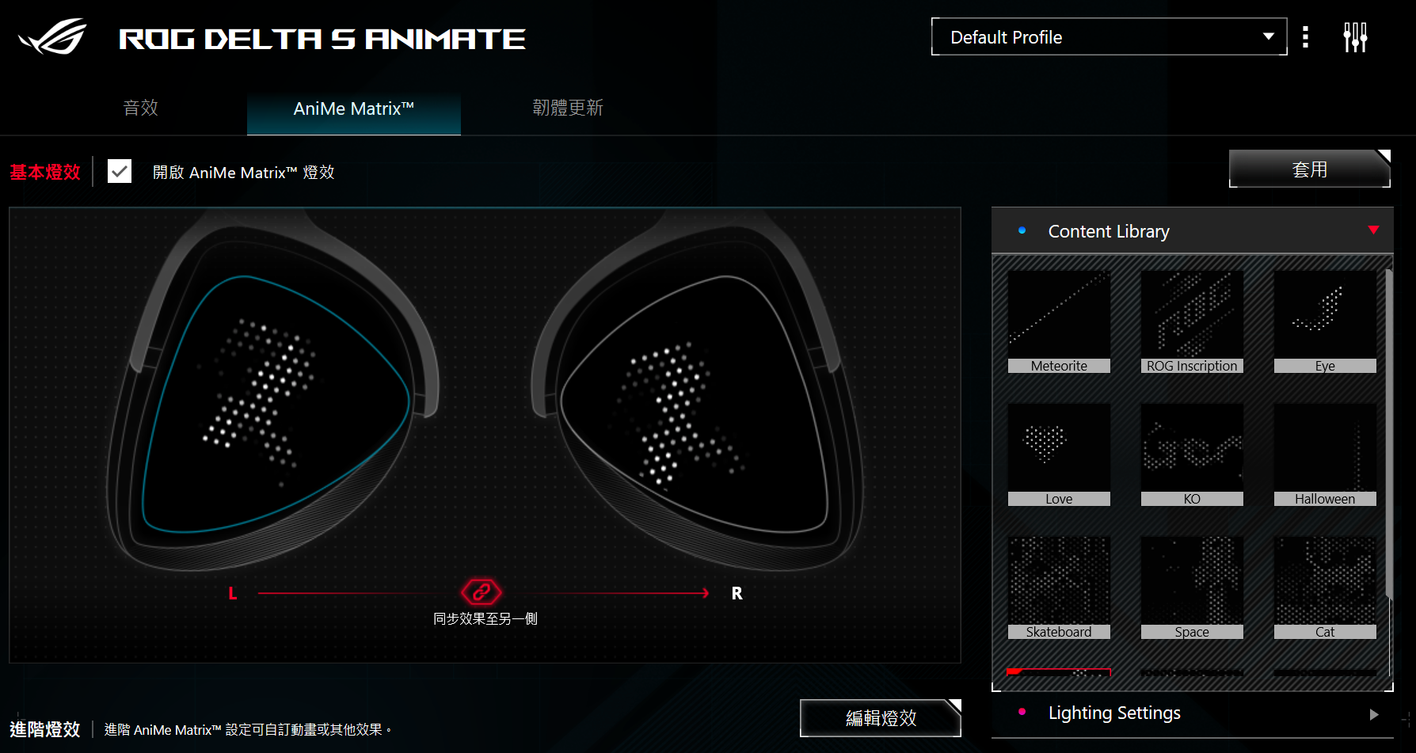1416x753 pixels.
Task: Select the Eye animation thumbnail
Action: click(x=1325, y=321)
